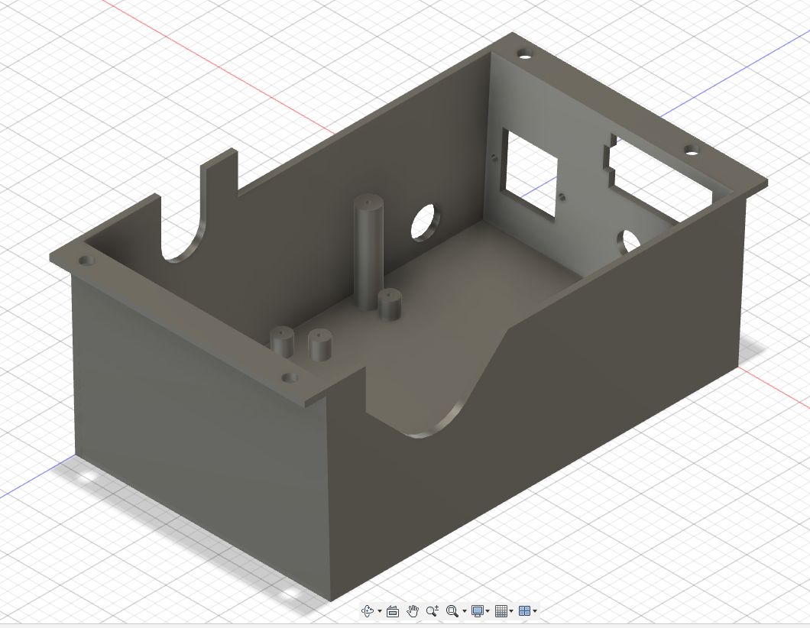Image resolution: width=810 pixels, height=628 pixels.
Task: Open the Display Settings monitor icon
Action: (x=478, y=611)
